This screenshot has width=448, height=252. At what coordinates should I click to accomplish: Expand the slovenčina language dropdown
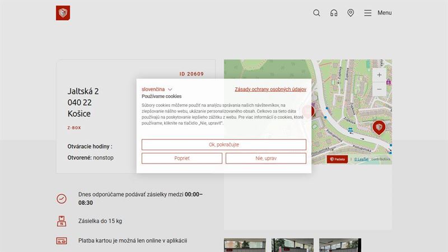click(157, 89)
